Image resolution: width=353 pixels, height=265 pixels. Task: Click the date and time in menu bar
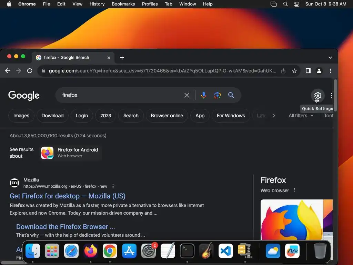point(326,4)
